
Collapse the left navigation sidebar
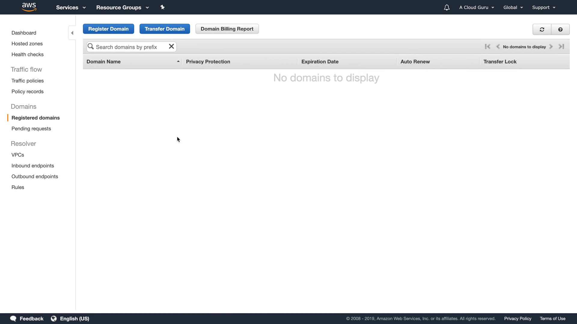click(72, 33)
